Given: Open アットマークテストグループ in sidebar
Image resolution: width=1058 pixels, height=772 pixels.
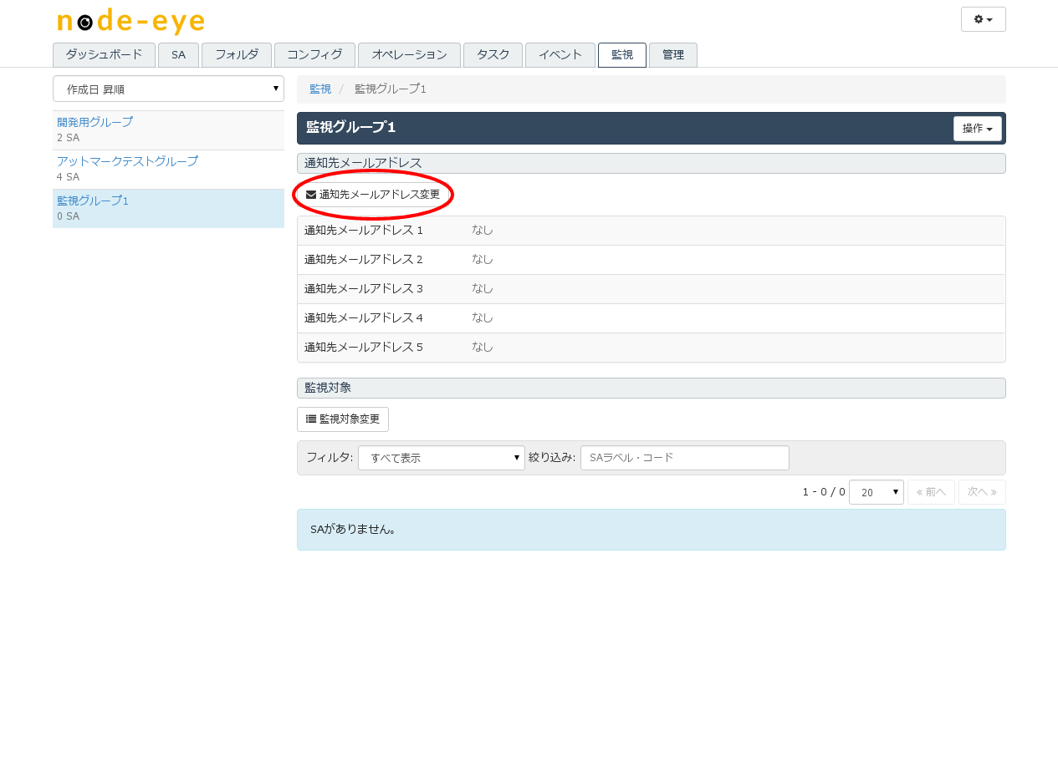Looking at the screenshot, I should pos(127,161).
